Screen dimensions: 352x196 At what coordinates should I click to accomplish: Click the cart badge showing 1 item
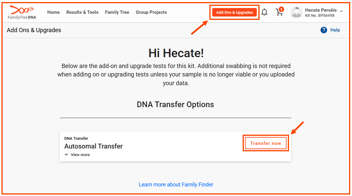[282, 9]
